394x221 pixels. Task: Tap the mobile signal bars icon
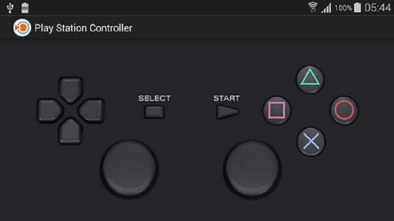pyautogui.click(x=326, y=8)
